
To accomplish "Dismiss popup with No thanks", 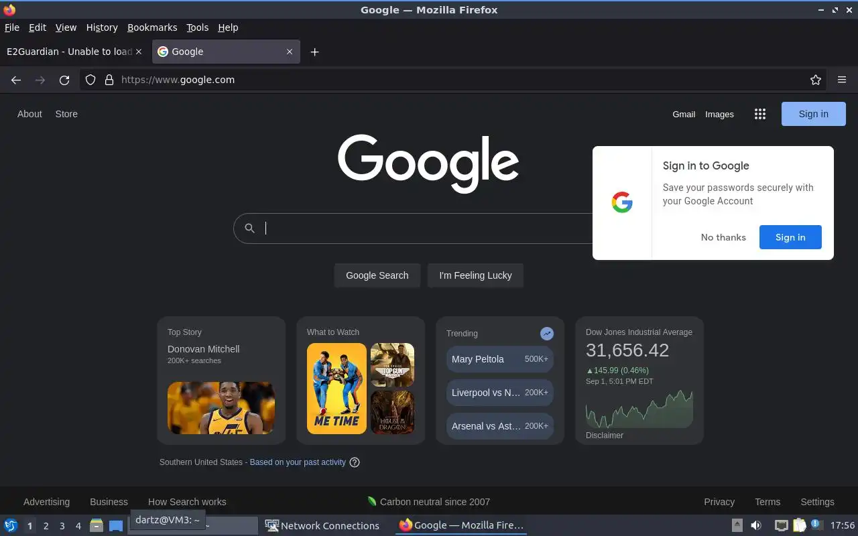I will coord(723,237).
